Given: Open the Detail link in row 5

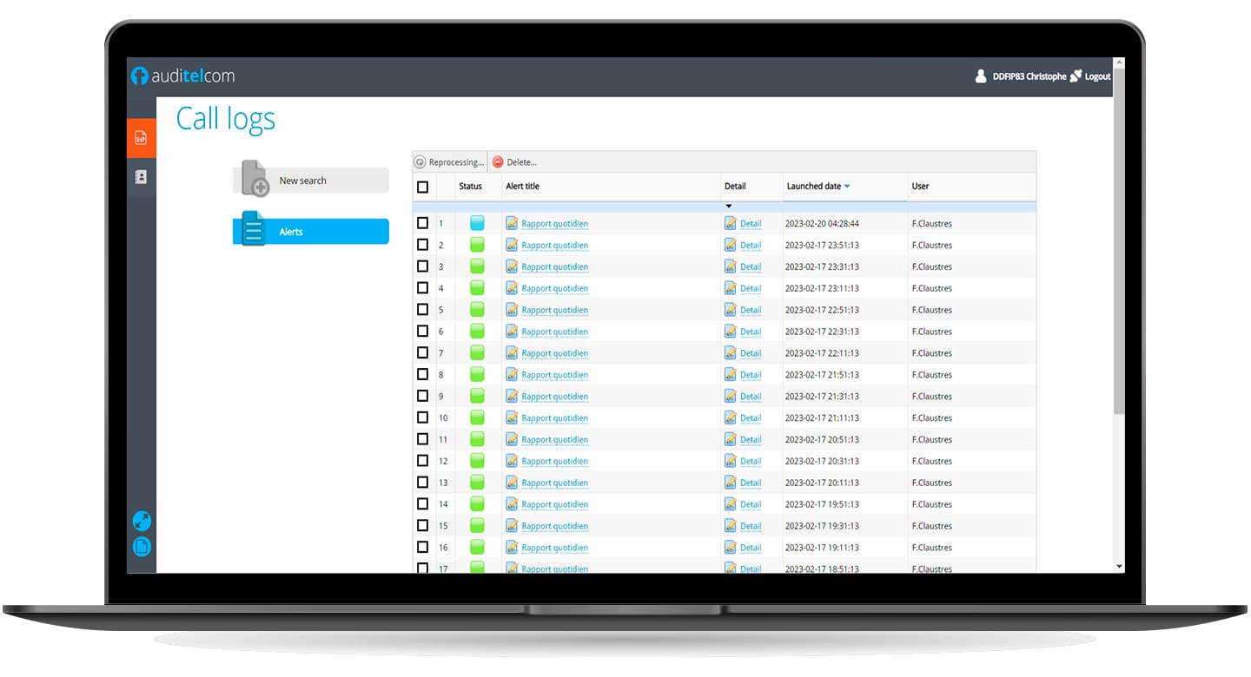Looking at the screenshot, I should pyautogui.click(x=751, y=310).
